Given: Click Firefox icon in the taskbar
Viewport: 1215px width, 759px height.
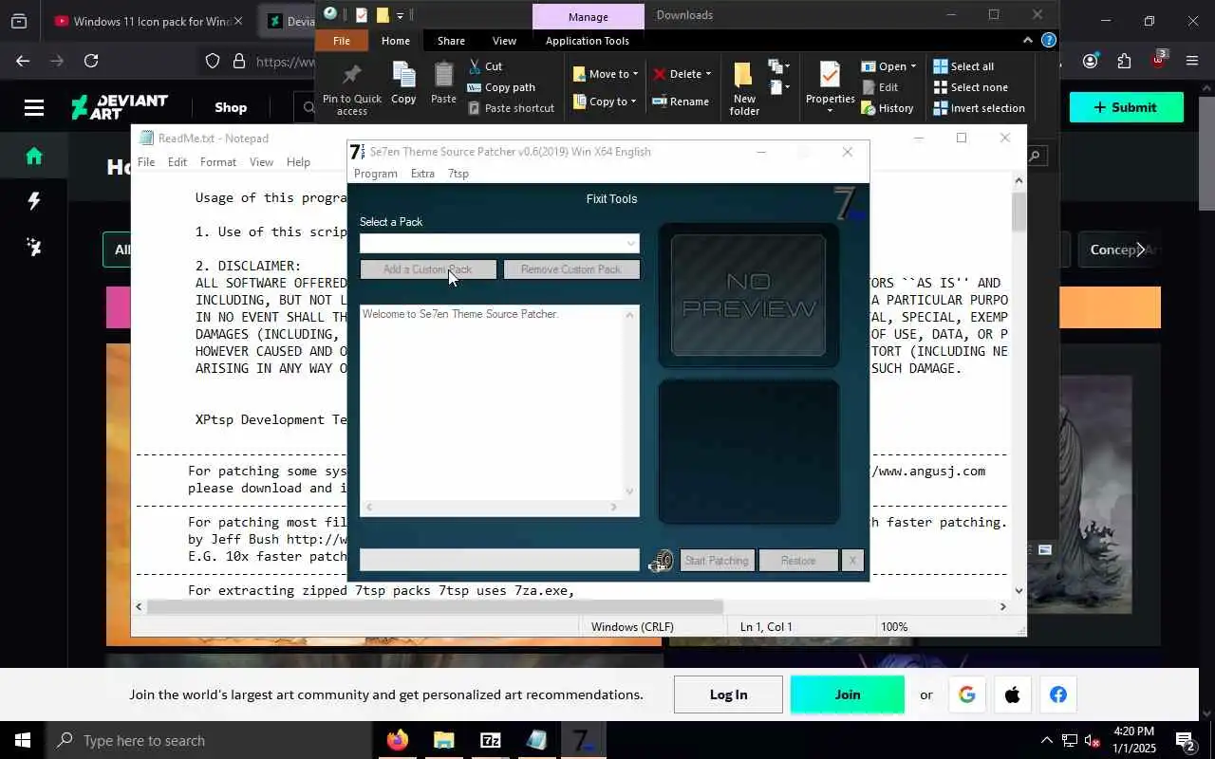Looking at the screenshot, I should 397,740.
